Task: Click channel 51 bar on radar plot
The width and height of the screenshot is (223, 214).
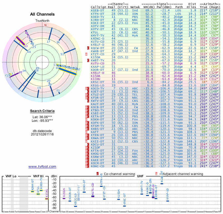Action: (70, 51)
